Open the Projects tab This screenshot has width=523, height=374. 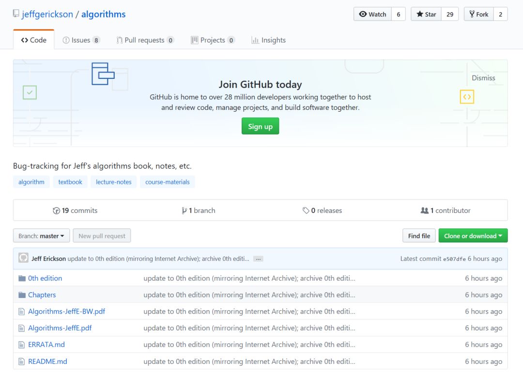213,40
